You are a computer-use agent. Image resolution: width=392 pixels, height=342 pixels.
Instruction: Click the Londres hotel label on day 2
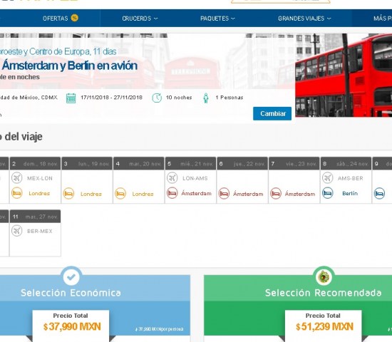coord(39,193)
